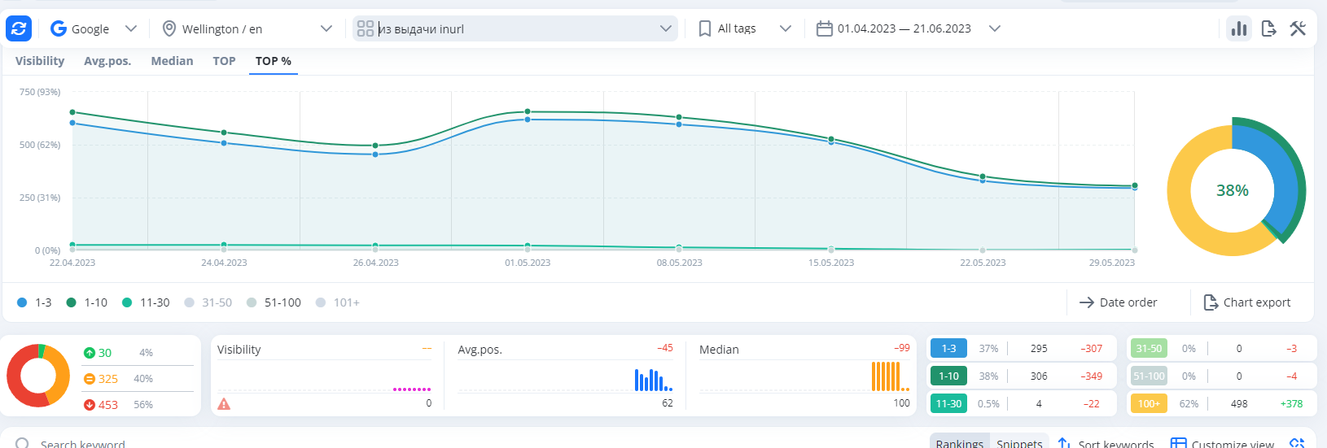Switch to the Median tab
Screen dimensions: 1327x448
click(172, 61)
